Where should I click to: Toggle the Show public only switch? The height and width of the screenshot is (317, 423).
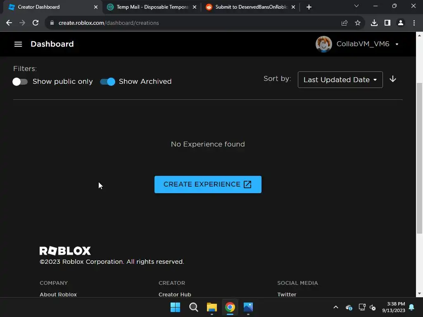point(20,81)
